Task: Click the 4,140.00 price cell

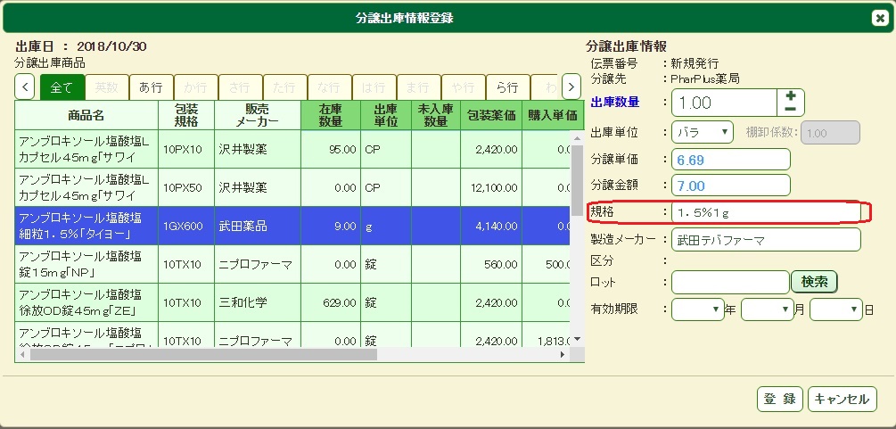Action: [491, 226]
